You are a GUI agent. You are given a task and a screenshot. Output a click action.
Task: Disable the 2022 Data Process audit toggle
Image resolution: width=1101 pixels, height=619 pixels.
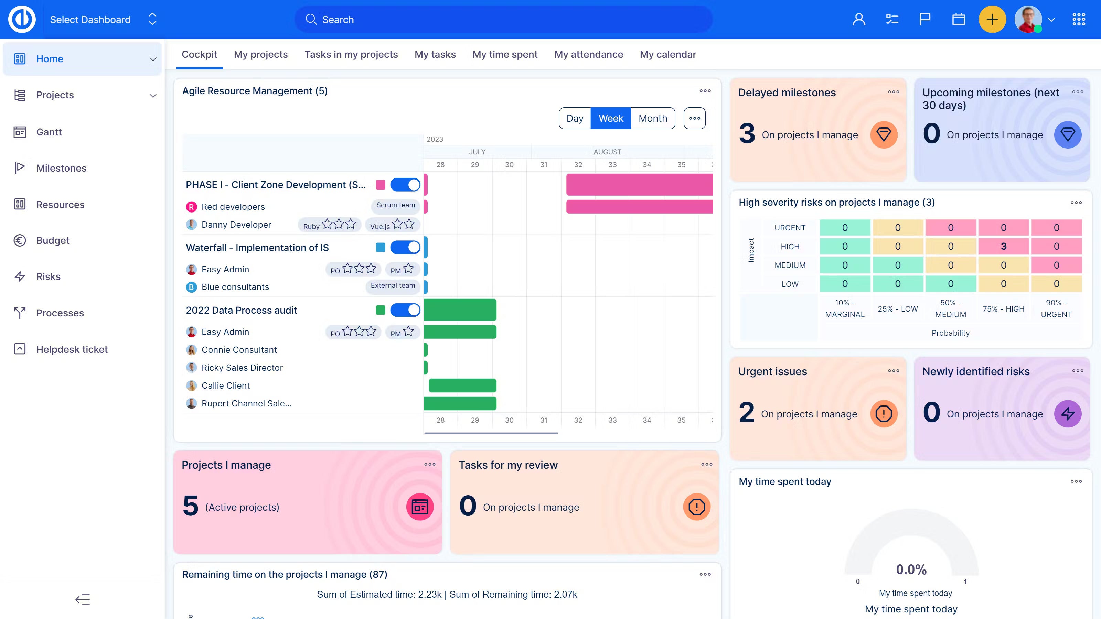point(405,310)
